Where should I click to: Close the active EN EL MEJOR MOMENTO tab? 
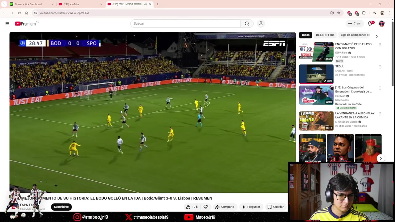[x=150, y=4]
